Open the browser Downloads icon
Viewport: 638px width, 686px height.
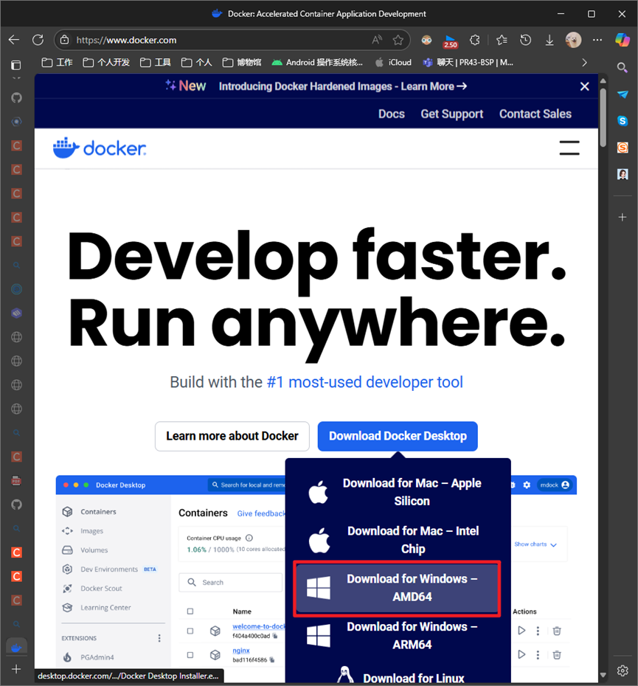click(x=549, y=41)
